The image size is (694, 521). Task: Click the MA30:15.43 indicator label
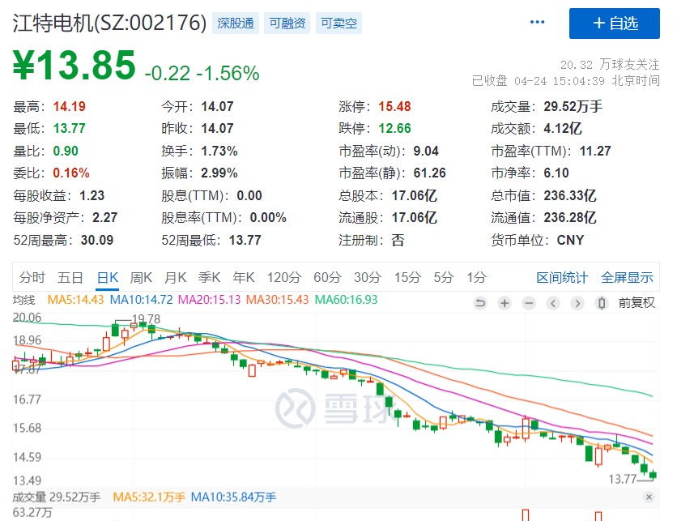click(277, 300)
